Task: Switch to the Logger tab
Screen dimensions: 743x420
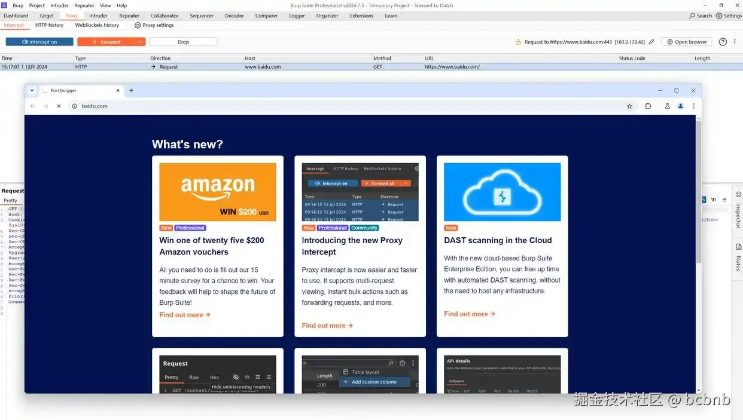Action: tap(297, 16)
